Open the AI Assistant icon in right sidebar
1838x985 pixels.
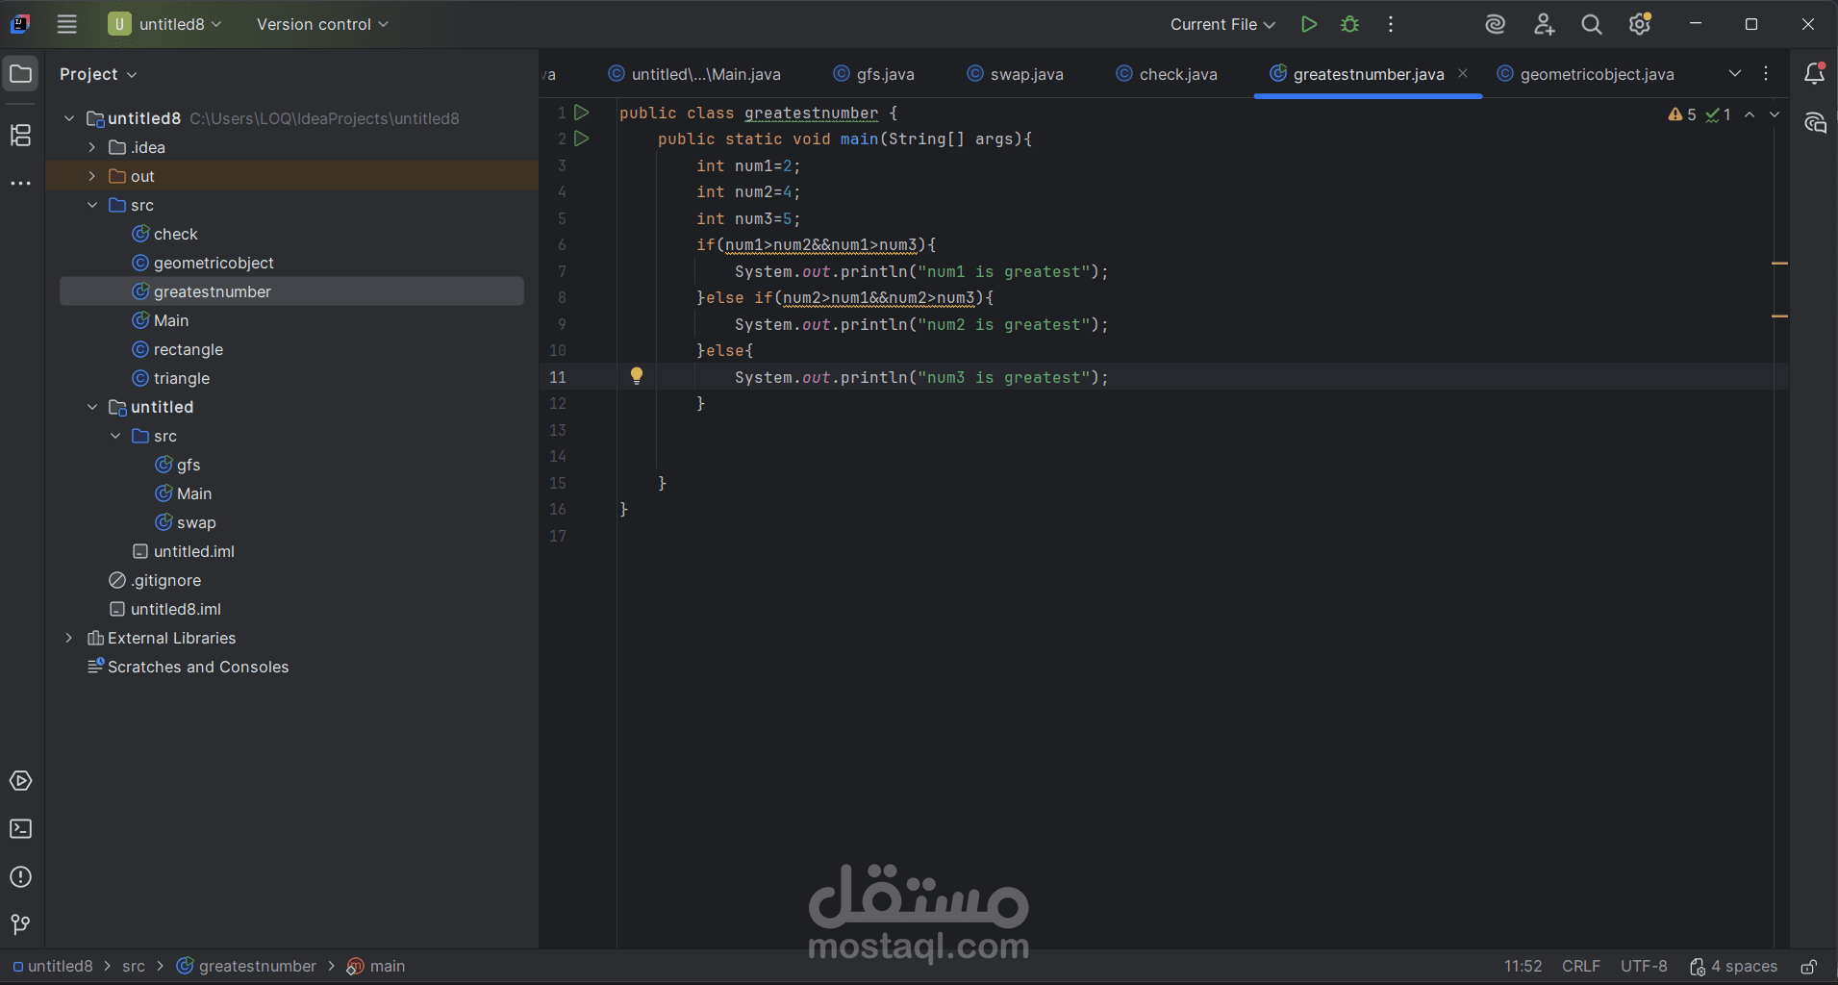coord(1815,123)
